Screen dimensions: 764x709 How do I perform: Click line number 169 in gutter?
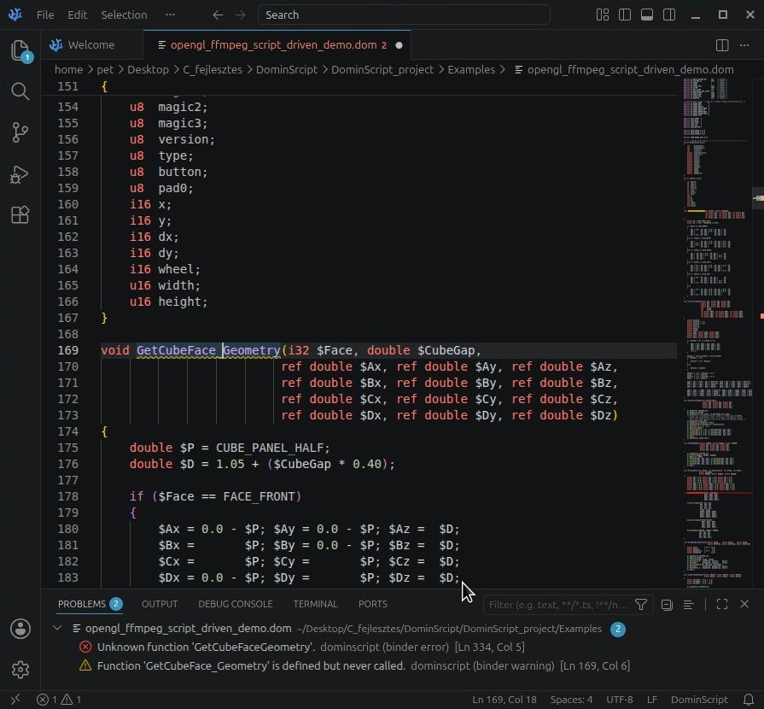tap(67, 350)
